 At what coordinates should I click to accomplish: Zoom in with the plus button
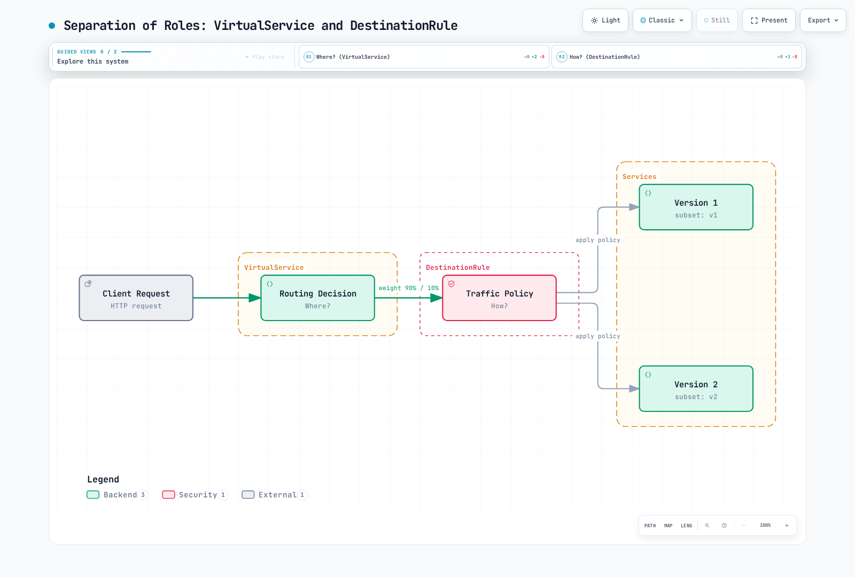(787, 526)
